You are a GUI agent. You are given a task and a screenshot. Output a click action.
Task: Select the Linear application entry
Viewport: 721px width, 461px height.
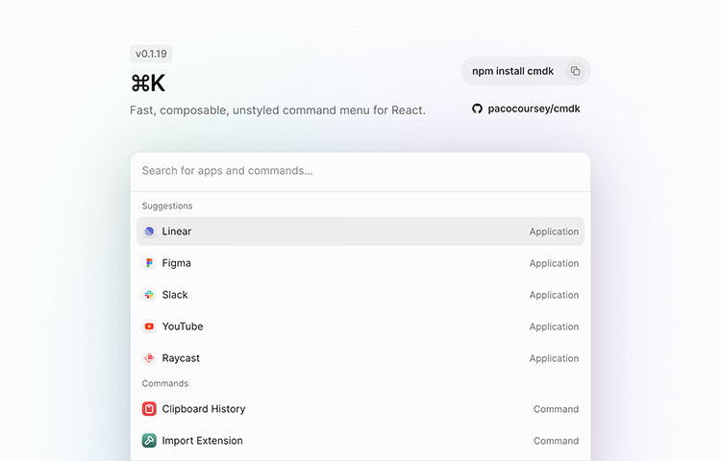click(360, 231)
